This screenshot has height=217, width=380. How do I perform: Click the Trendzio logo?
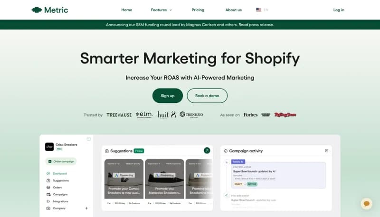point(191,115)
